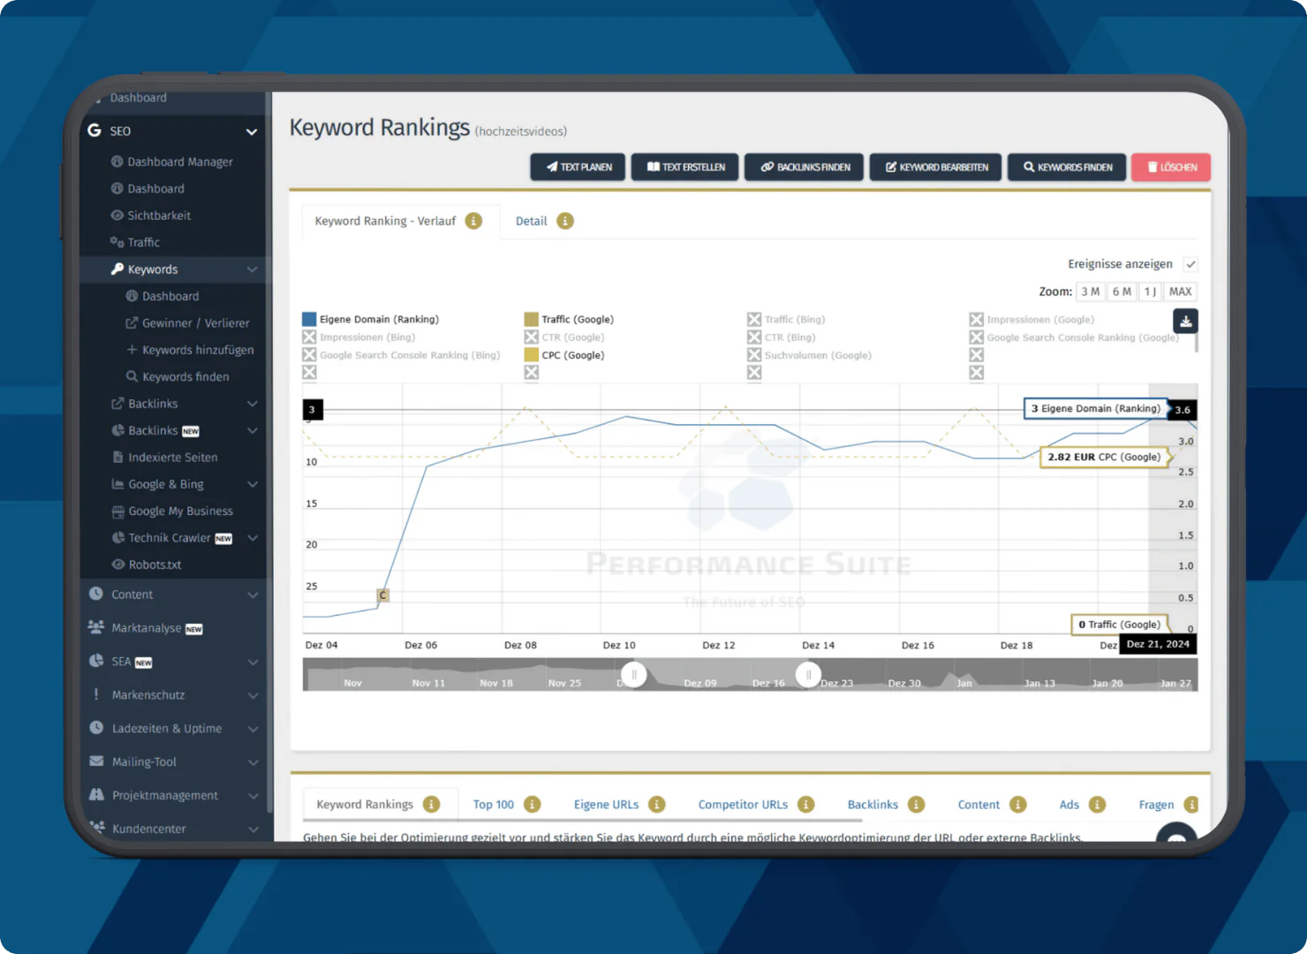This screenshot has width=1307, height=954.
Task: Enable Traffic (Bing) legend series
Action: tap(754, 320)
